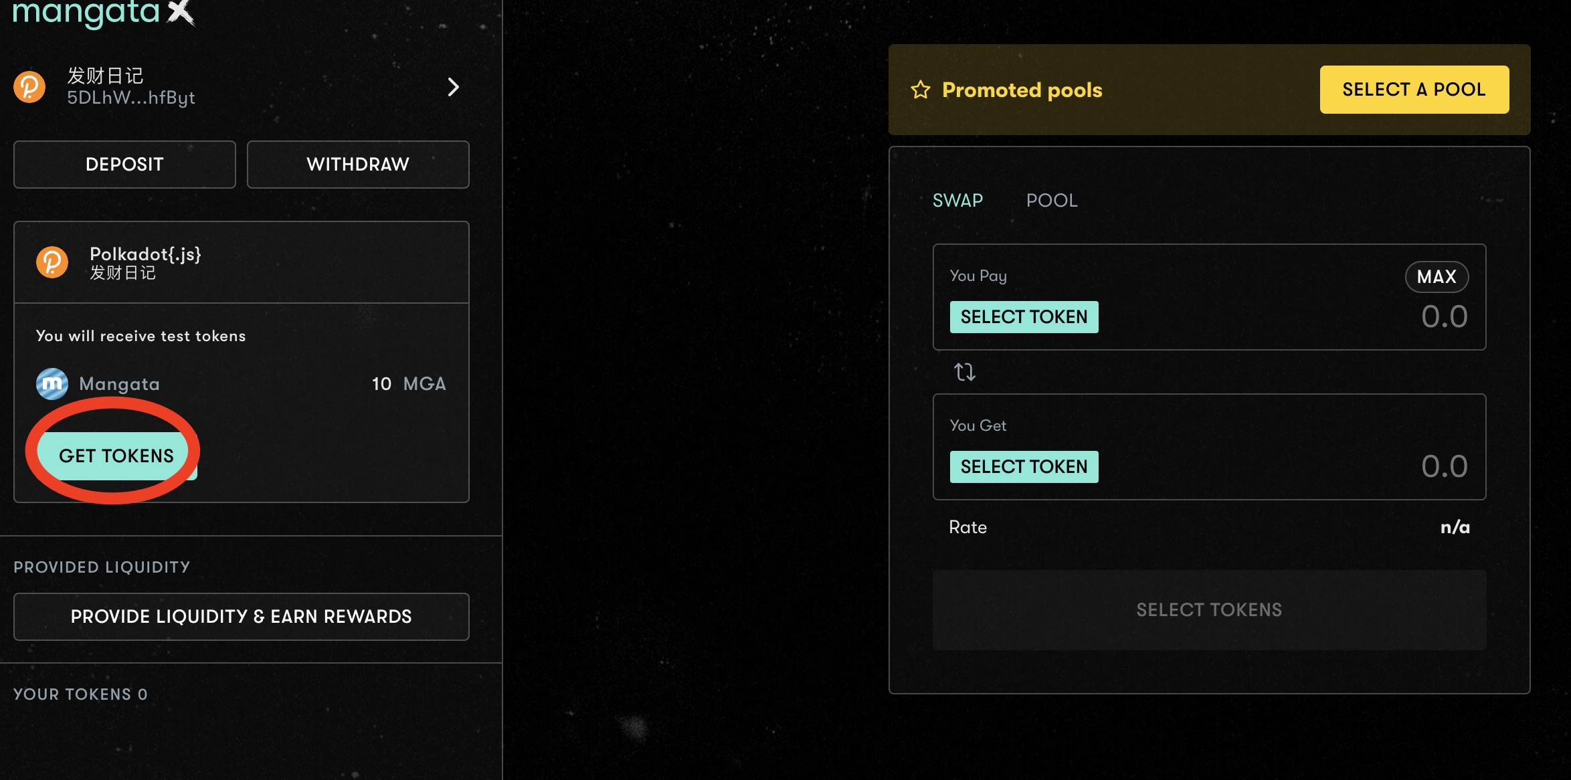
Task: Switch to the POOL tab
Action: (1052, 201)
